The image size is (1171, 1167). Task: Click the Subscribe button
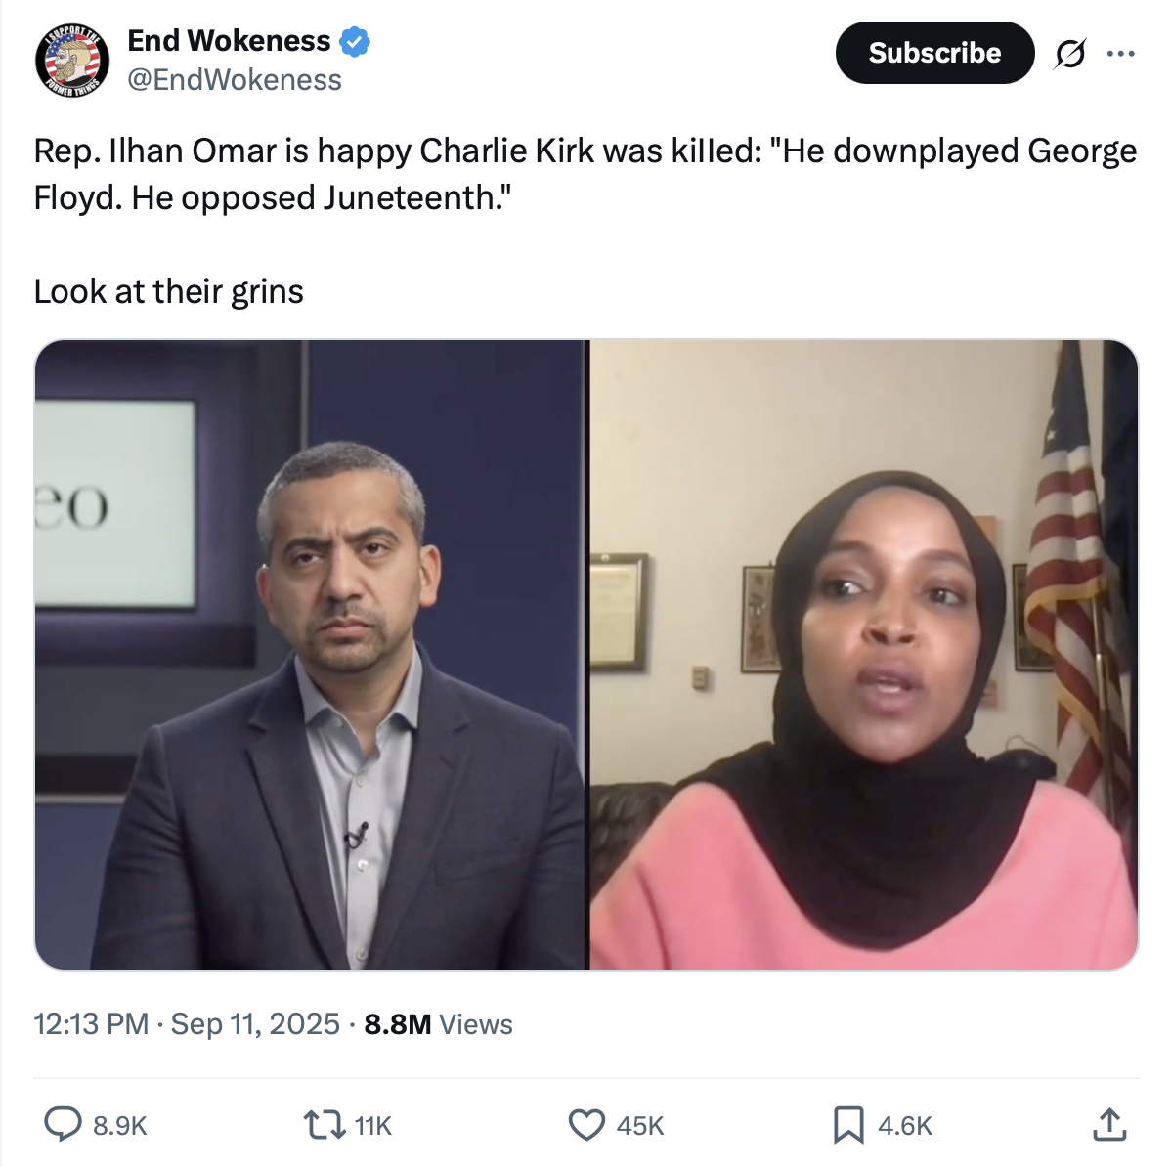[x=934, y=53]
